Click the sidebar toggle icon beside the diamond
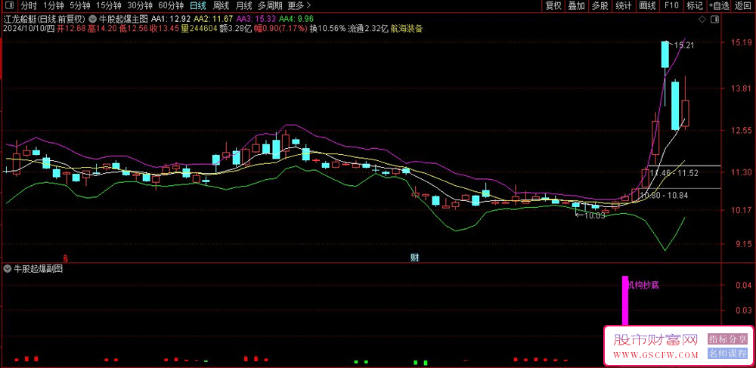The image size is (756, 368). pos(715,18)
